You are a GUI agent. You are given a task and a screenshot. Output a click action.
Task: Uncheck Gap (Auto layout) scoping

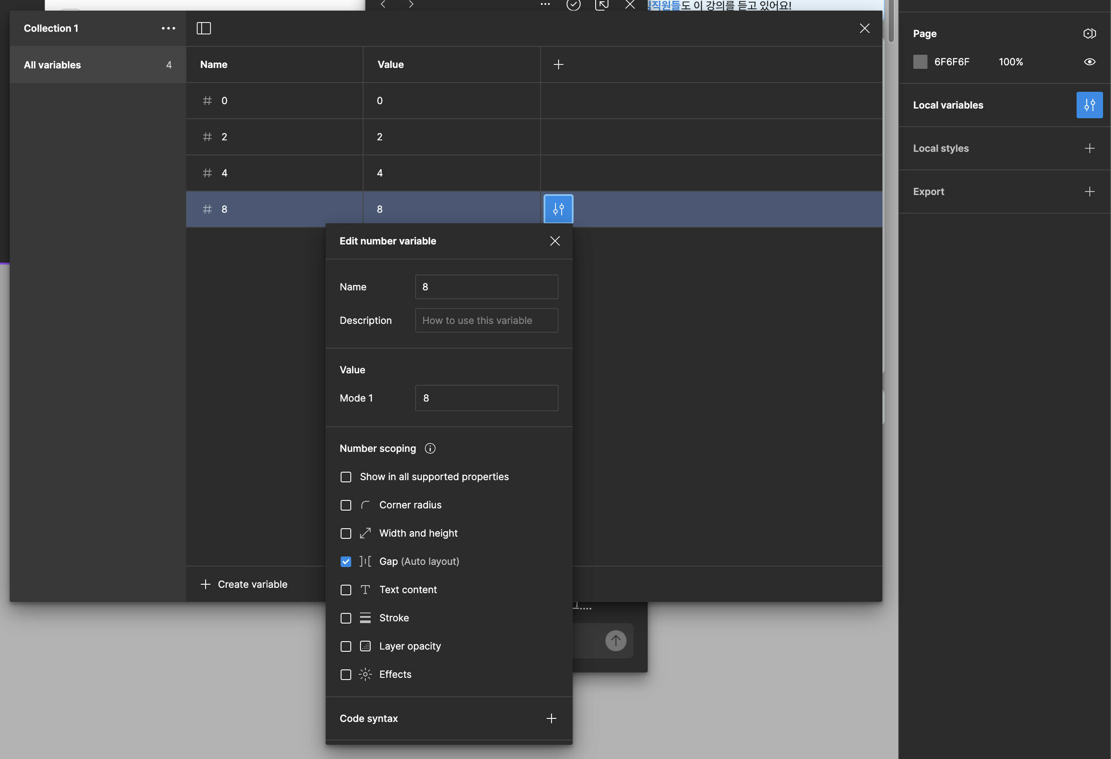[345, 561]
